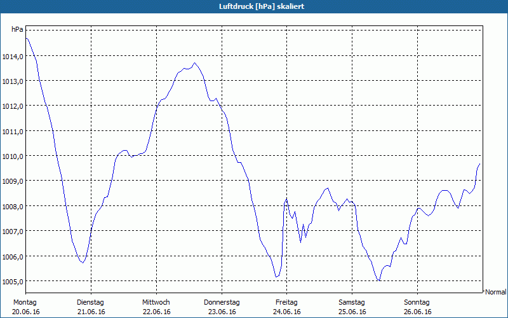Screen dimensions: 508x318
Task: Select the 1012,0 axis value
Action: pyautogui.click(x=13, y=107)
